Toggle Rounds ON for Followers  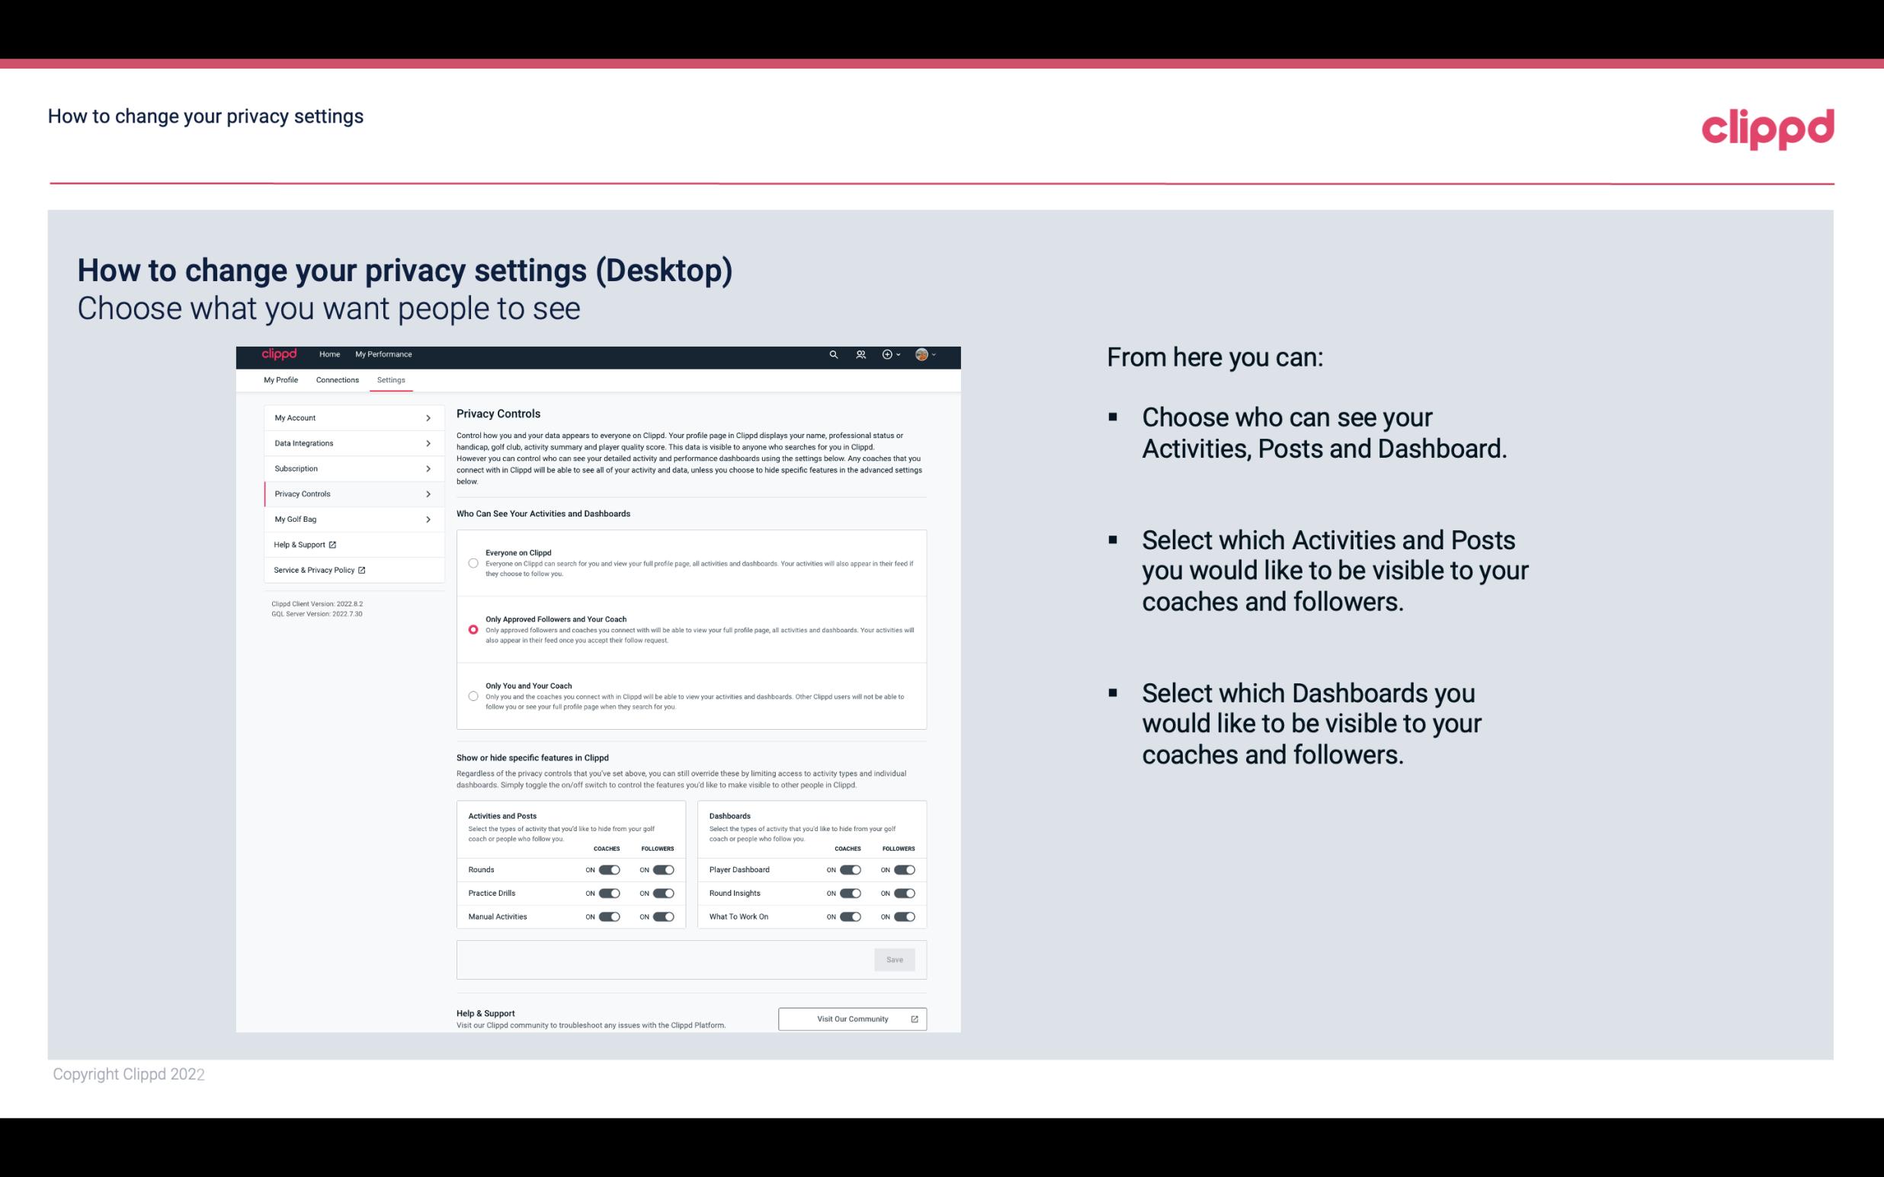[663, 868]
